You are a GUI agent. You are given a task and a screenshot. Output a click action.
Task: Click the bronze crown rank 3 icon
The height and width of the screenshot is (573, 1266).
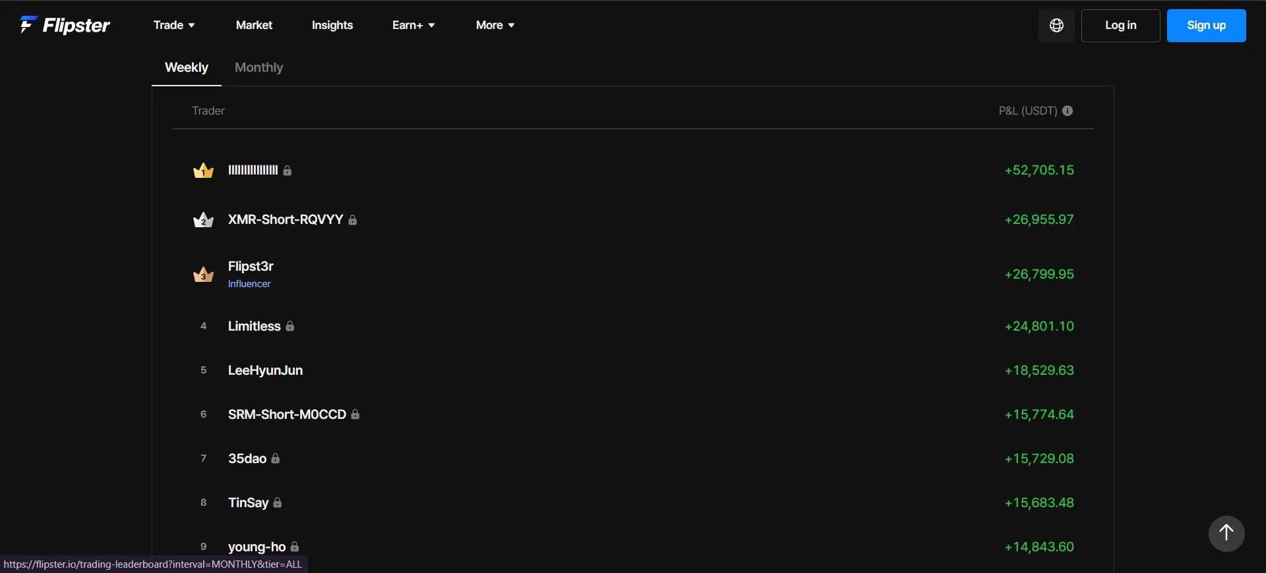pos(203,274)
